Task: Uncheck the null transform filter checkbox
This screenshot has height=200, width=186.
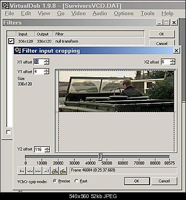Action: [11, 41]
